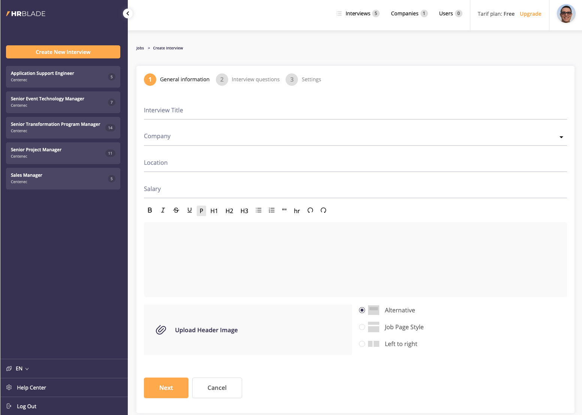Image resolution: width=582 pixels, height=415 pixels.
Task: Click the Interview Title field
Action: [x=355, y=111]
